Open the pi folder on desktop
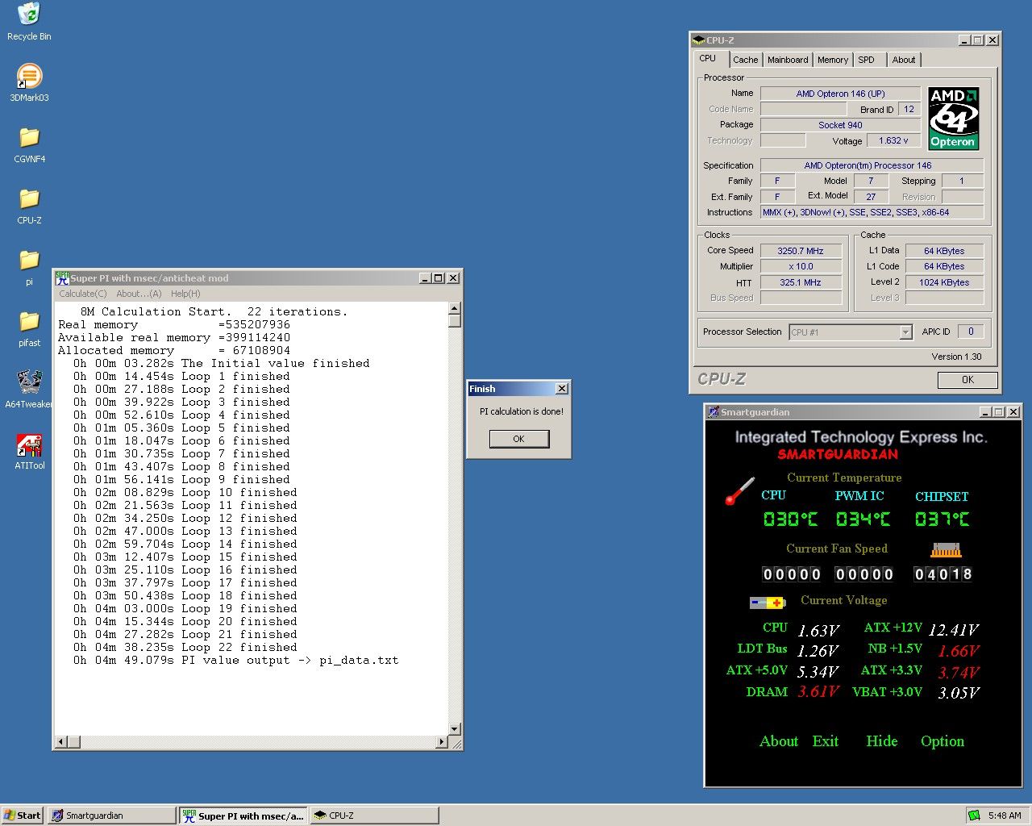The height and width of the screenshot is (826, 1032). (x=29, y=266)
